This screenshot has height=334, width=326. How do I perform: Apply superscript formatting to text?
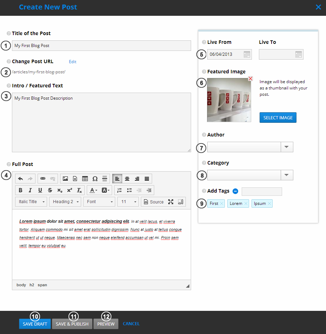click(70, 190)
